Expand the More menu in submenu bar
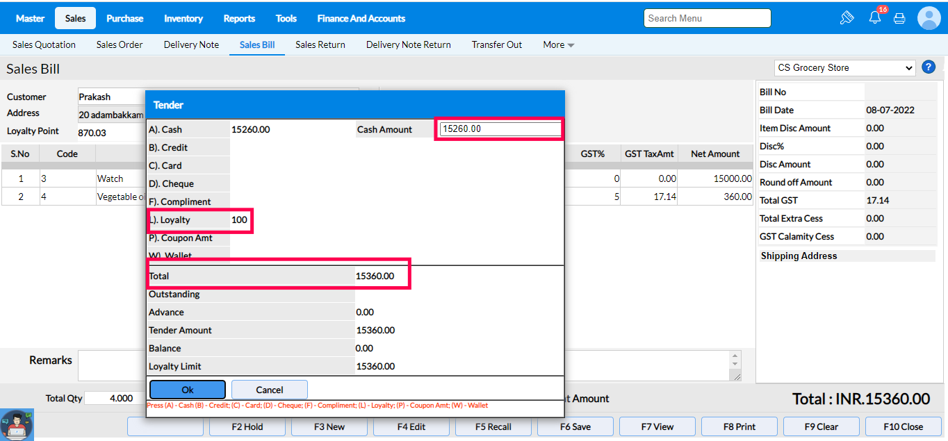This screenshot has height=441, width=948. tap(558, 45)
